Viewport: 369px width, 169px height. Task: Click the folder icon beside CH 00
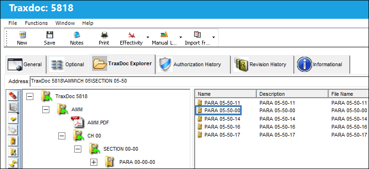point(79,135)
